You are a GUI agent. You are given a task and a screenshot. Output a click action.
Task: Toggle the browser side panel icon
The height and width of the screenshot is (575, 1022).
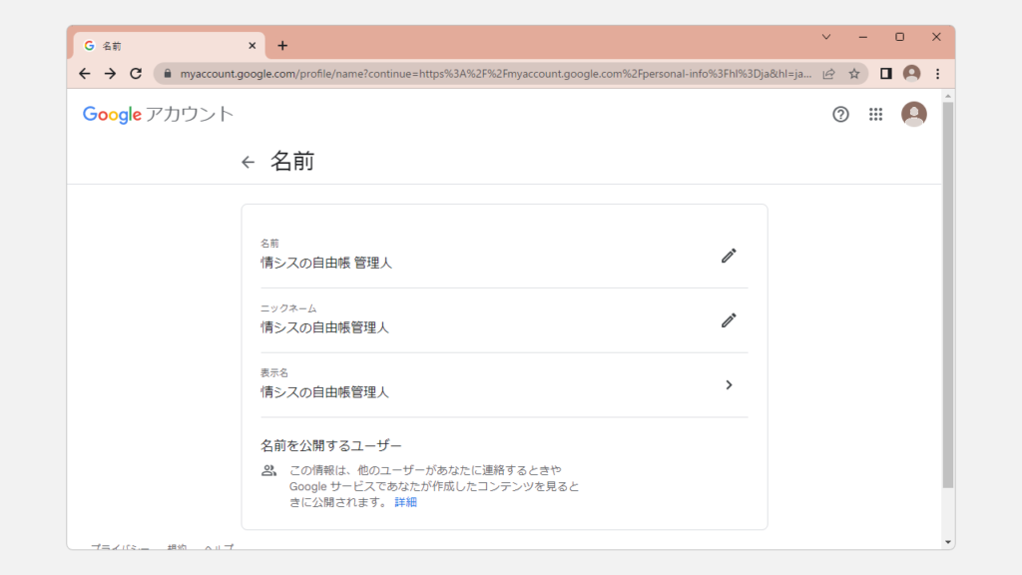click(x=885, y=73)
